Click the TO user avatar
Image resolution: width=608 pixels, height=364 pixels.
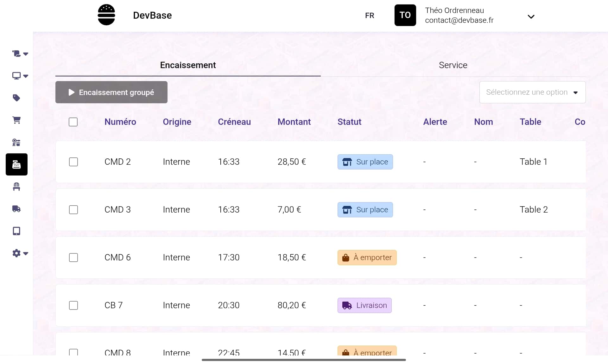[405, 15]
